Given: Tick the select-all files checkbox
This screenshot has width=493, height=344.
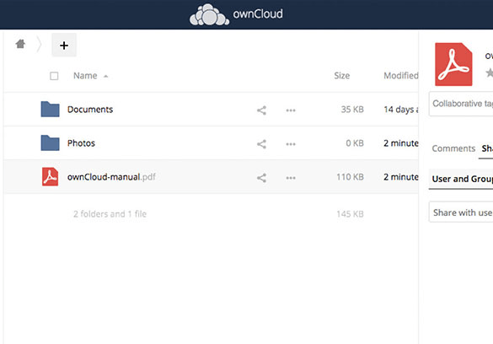Looking at the screenshot, I should pyautogui.click(x=54, y=76).
